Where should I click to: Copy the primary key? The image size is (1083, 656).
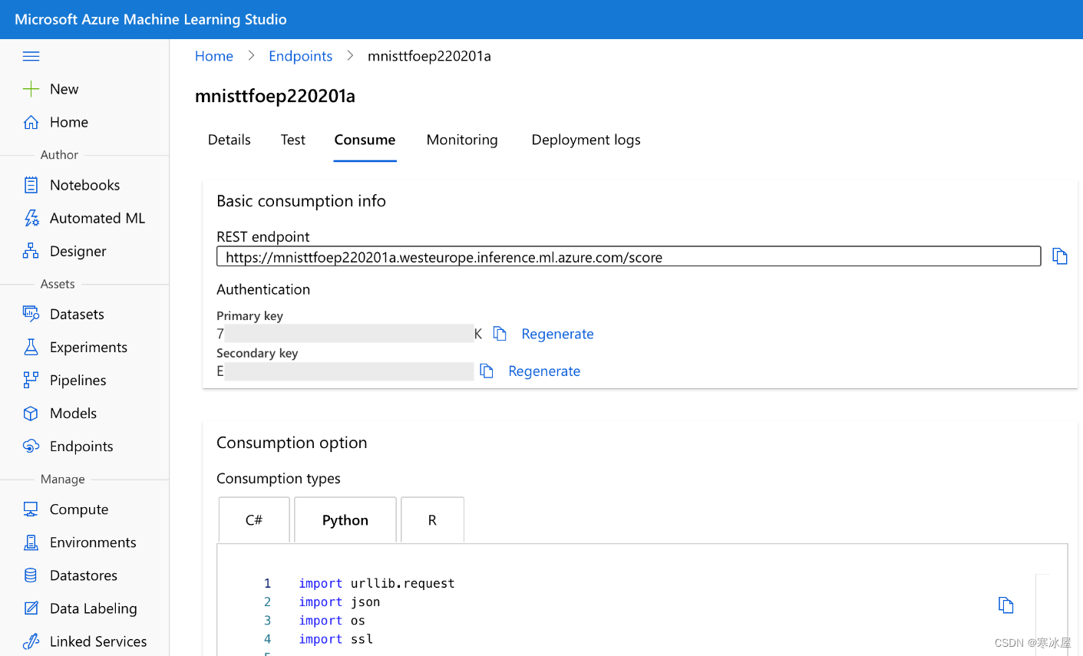point(500,334)
